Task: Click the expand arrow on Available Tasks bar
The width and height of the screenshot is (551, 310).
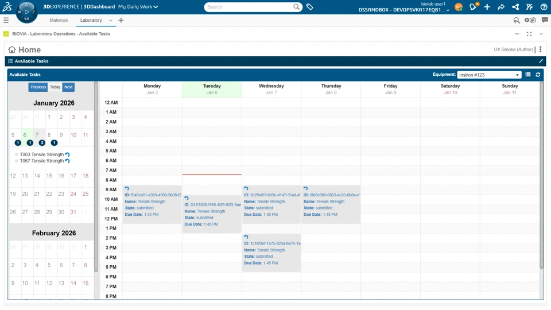Action: click(541, 61)
